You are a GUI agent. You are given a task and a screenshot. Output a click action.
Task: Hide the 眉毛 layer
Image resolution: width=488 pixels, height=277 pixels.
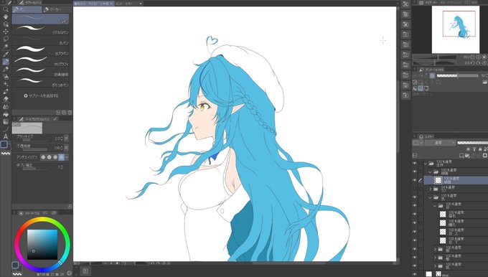415,214
